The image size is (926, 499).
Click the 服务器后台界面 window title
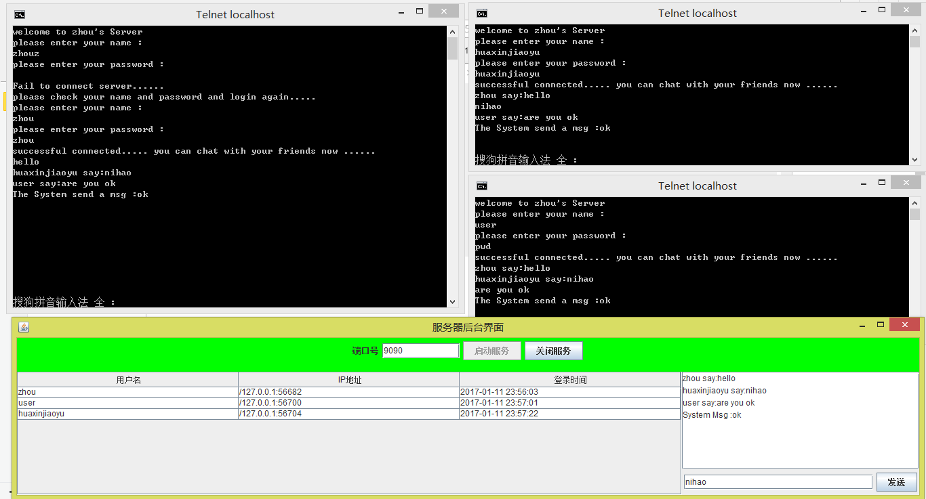click(x=468, y=327)
